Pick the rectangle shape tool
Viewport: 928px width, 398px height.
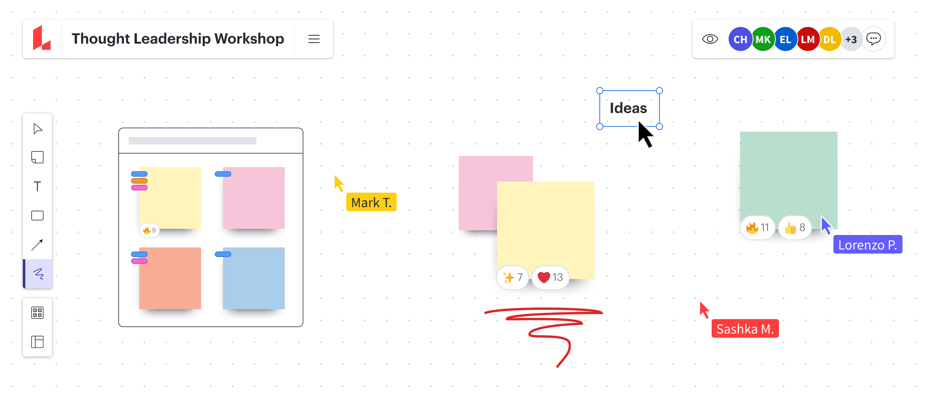(x=37, y=216)
